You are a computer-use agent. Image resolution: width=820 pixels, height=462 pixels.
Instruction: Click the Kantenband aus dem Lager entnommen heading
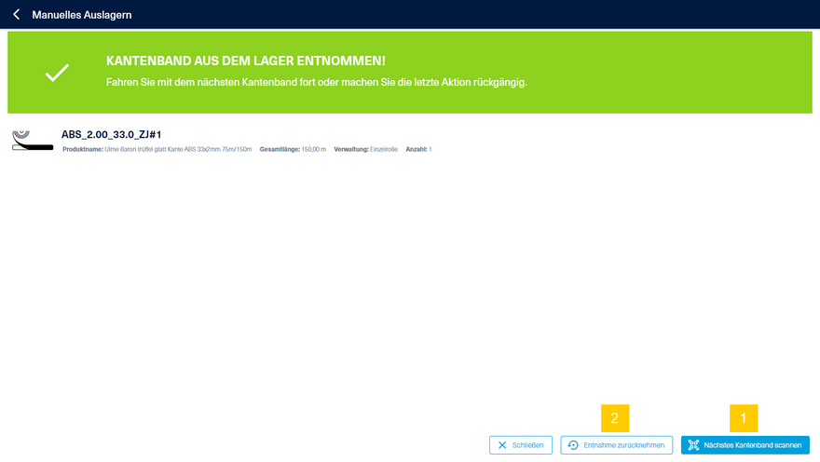pyautogui.click(x=245, y=61)
